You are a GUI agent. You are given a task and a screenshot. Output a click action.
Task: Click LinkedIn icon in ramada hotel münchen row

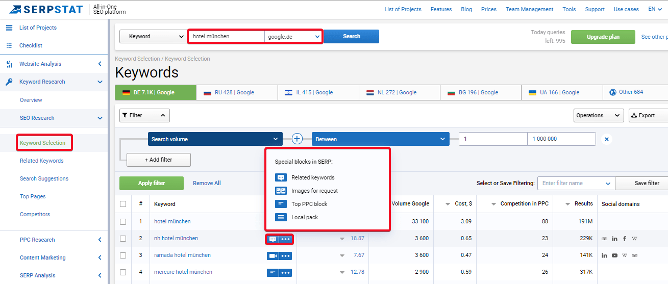(x=605, y=255)
